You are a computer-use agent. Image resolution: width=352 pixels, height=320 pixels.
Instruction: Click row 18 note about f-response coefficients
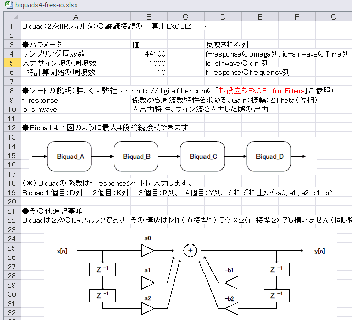(107, 183)
